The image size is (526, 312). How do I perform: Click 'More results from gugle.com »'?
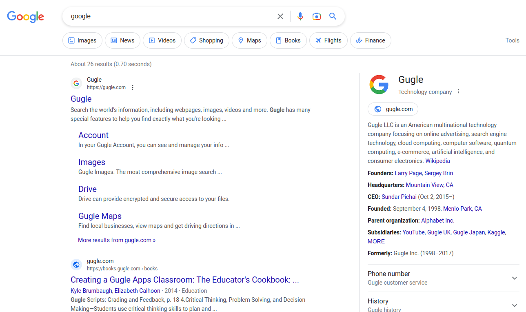(117, 240)
